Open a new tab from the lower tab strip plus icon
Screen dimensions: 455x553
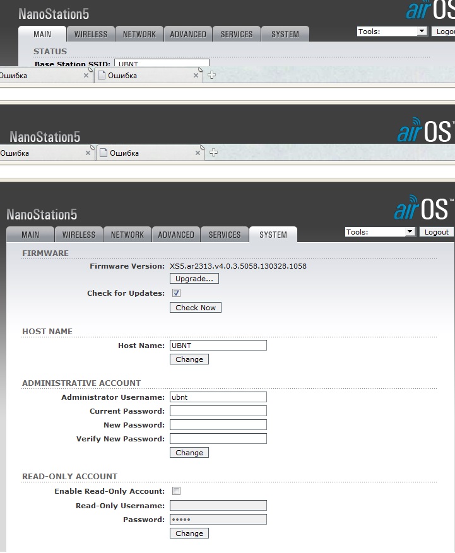pos(213,153)
